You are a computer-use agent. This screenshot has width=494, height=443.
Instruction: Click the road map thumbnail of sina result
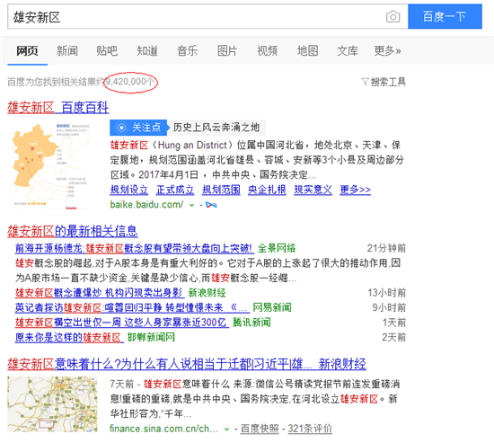(x=52, y=404)
